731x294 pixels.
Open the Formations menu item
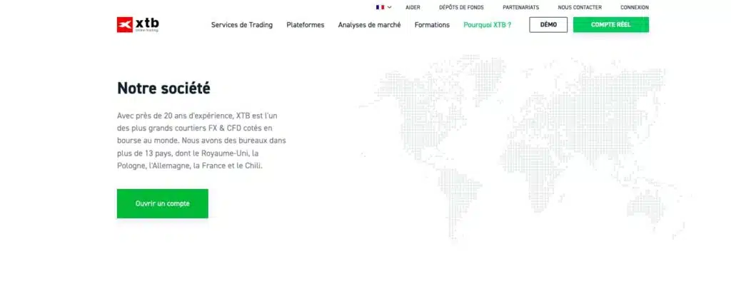[432, 25]
